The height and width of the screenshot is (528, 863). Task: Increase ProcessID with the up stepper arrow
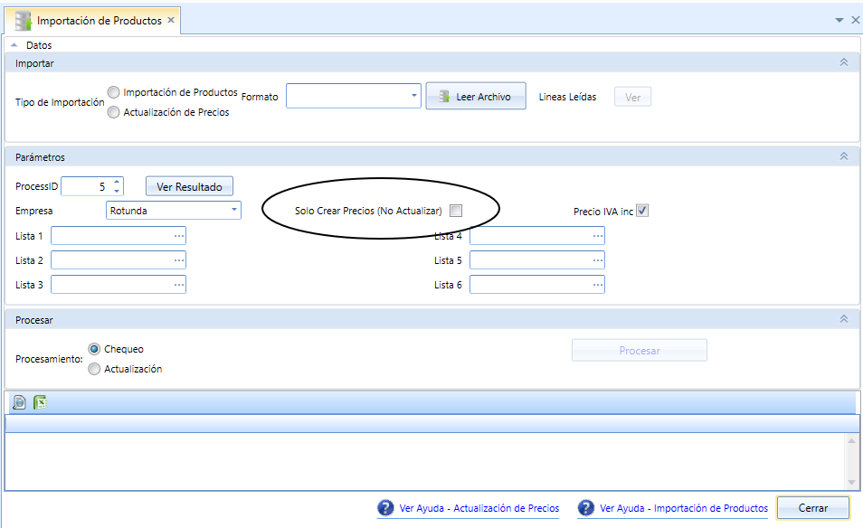point(117,182)
